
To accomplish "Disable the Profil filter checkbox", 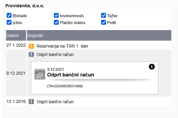I will (x=104, y=22).
